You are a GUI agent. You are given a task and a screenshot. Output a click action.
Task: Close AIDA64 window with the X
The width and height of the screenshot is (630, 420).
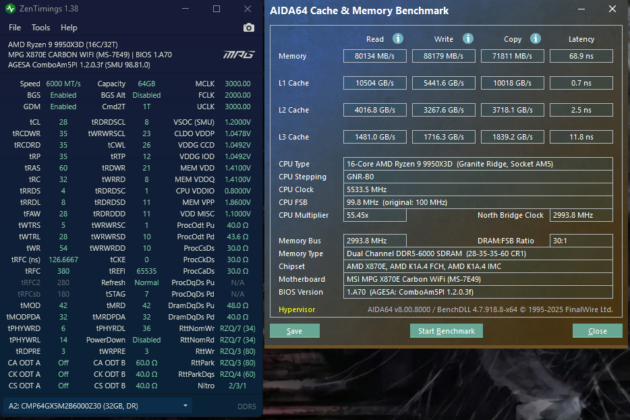(x=612, y=9)
